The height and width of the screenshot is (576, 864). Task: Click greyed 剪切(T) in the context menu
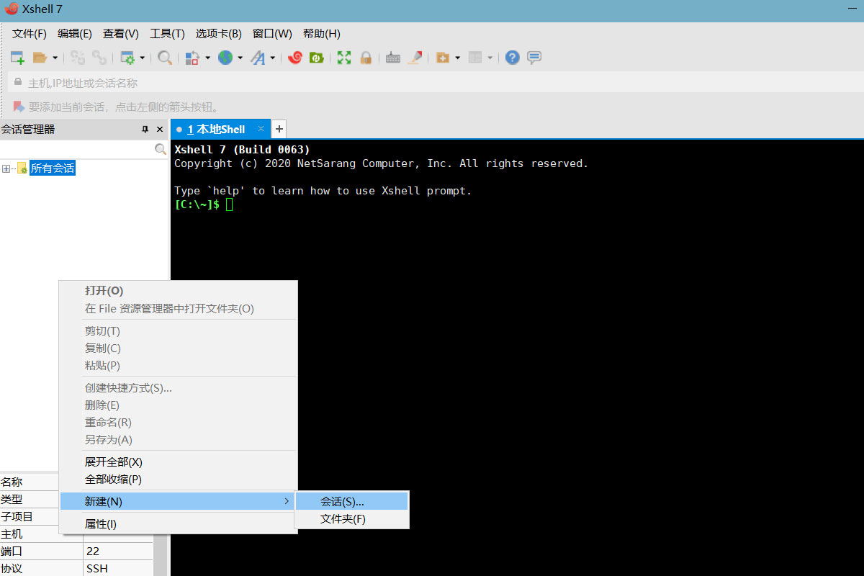(x=178, y=331)
